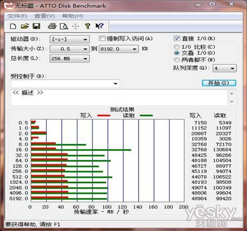Screen dimensions: 247x231
Task: Click the About question mark icon
Action: coord(88,26)
